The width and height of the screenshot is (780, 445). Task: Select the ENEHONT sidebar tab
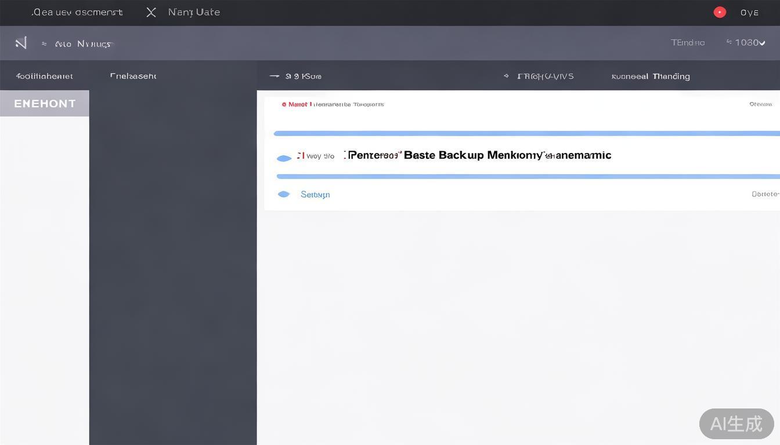(x=45, y=104)
